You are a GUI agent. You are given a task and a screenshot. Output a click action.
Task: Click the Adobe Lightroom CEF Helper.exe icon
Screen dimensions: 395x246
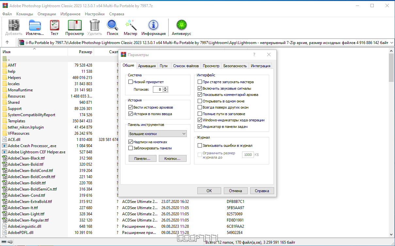5,152
